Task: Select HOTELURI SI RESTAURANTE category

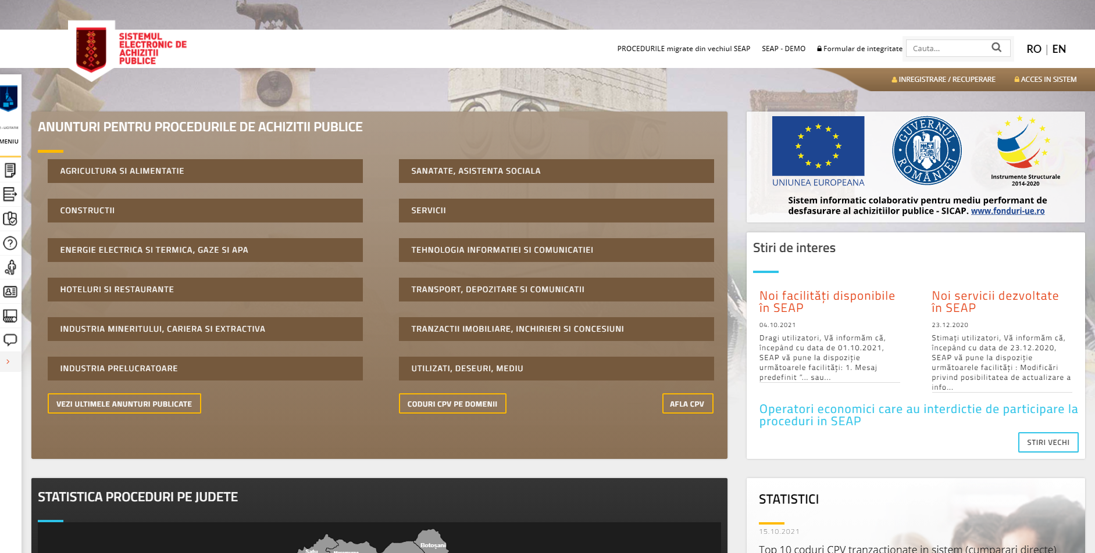Action: pos(205,289)
